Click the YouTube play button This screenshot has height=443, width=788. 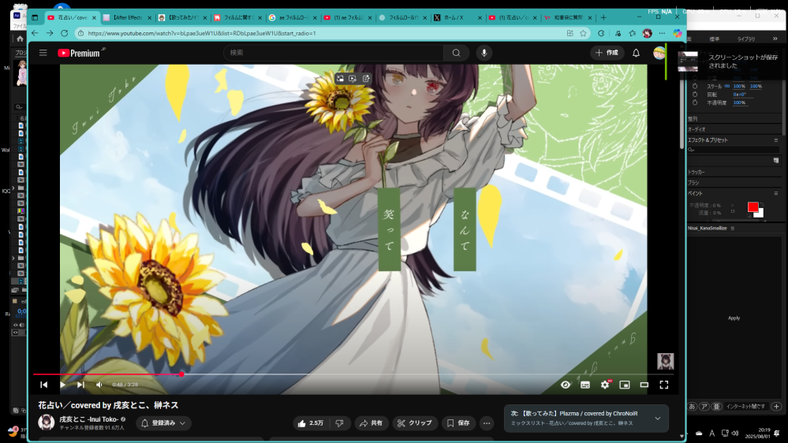coord(62,385)
